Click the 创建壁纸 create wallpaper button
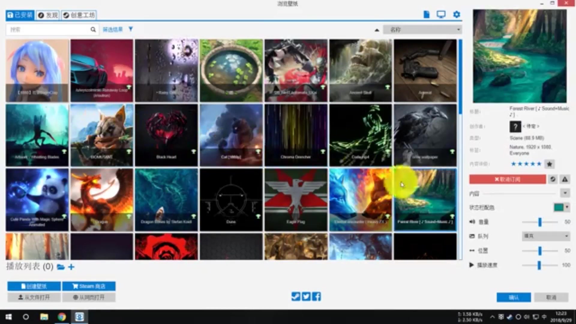 coord(34,286)
